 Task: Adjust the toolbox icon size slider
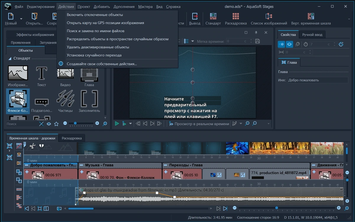(75, 123)
